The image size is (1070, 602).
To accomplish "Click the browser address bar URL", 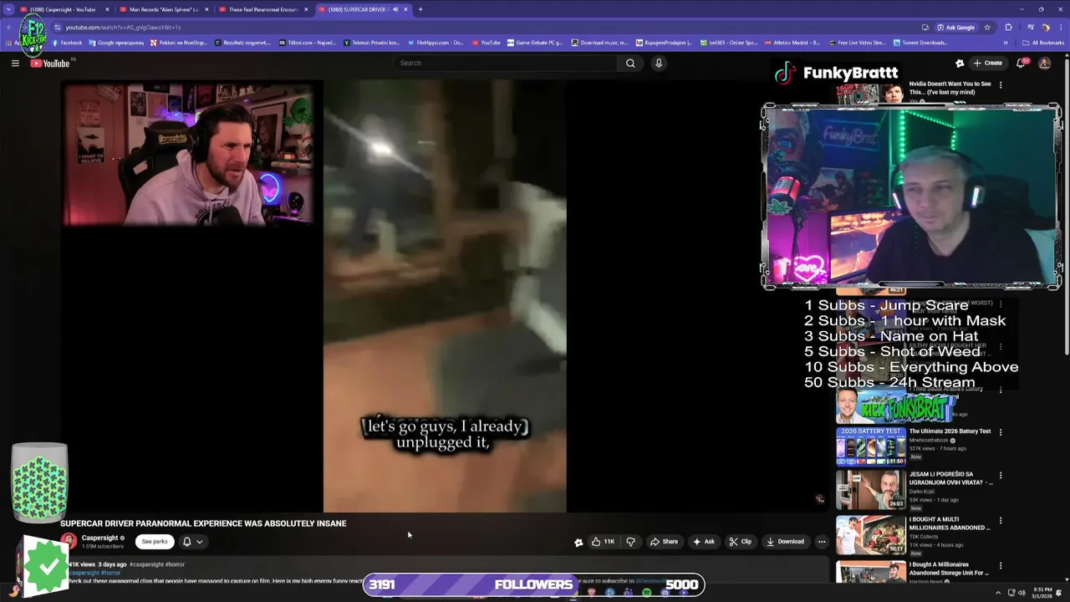I will (x=123, y=27).
